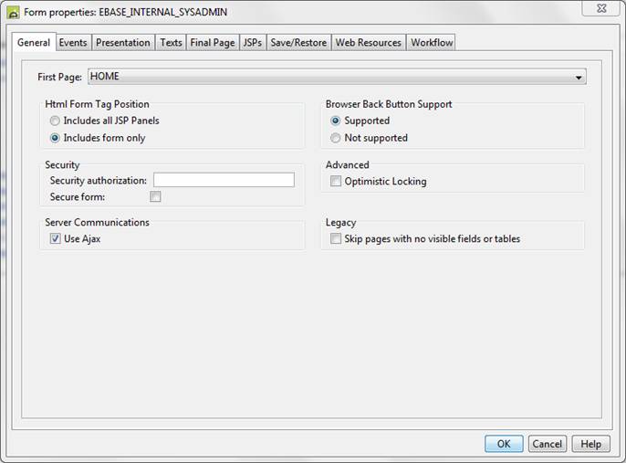This screenshot has height=463, width=626.
Task: Enable skip pages with no visible fields
Action: click(x=337, y=239)
